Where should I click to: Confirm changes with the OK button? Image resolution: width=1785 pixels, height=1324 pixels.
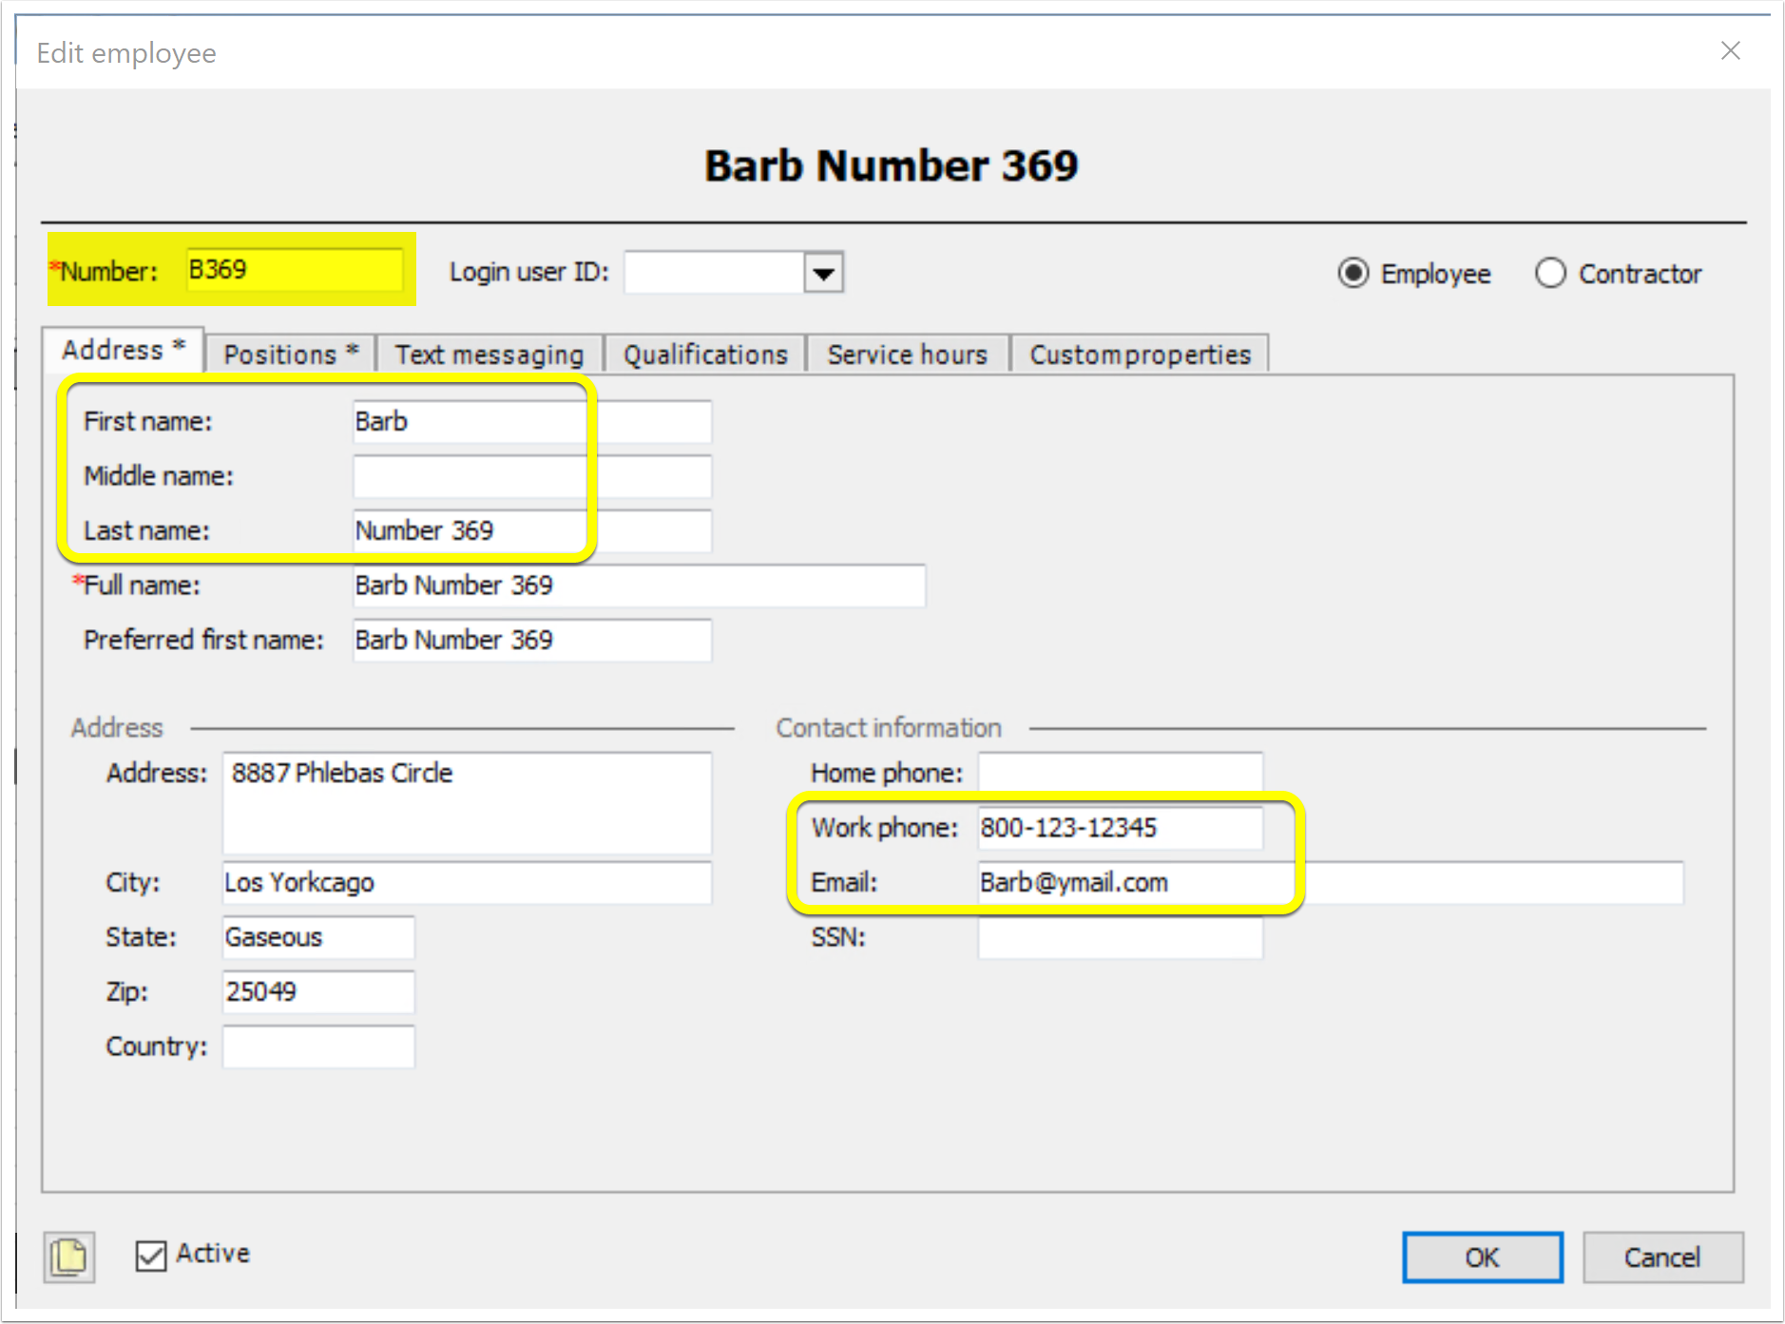[x=1482, y=1257]
